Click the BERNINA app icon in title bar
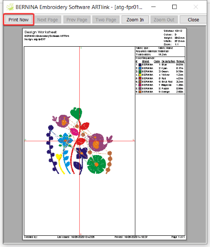210x247 pixels. click(x=10, y=7)
